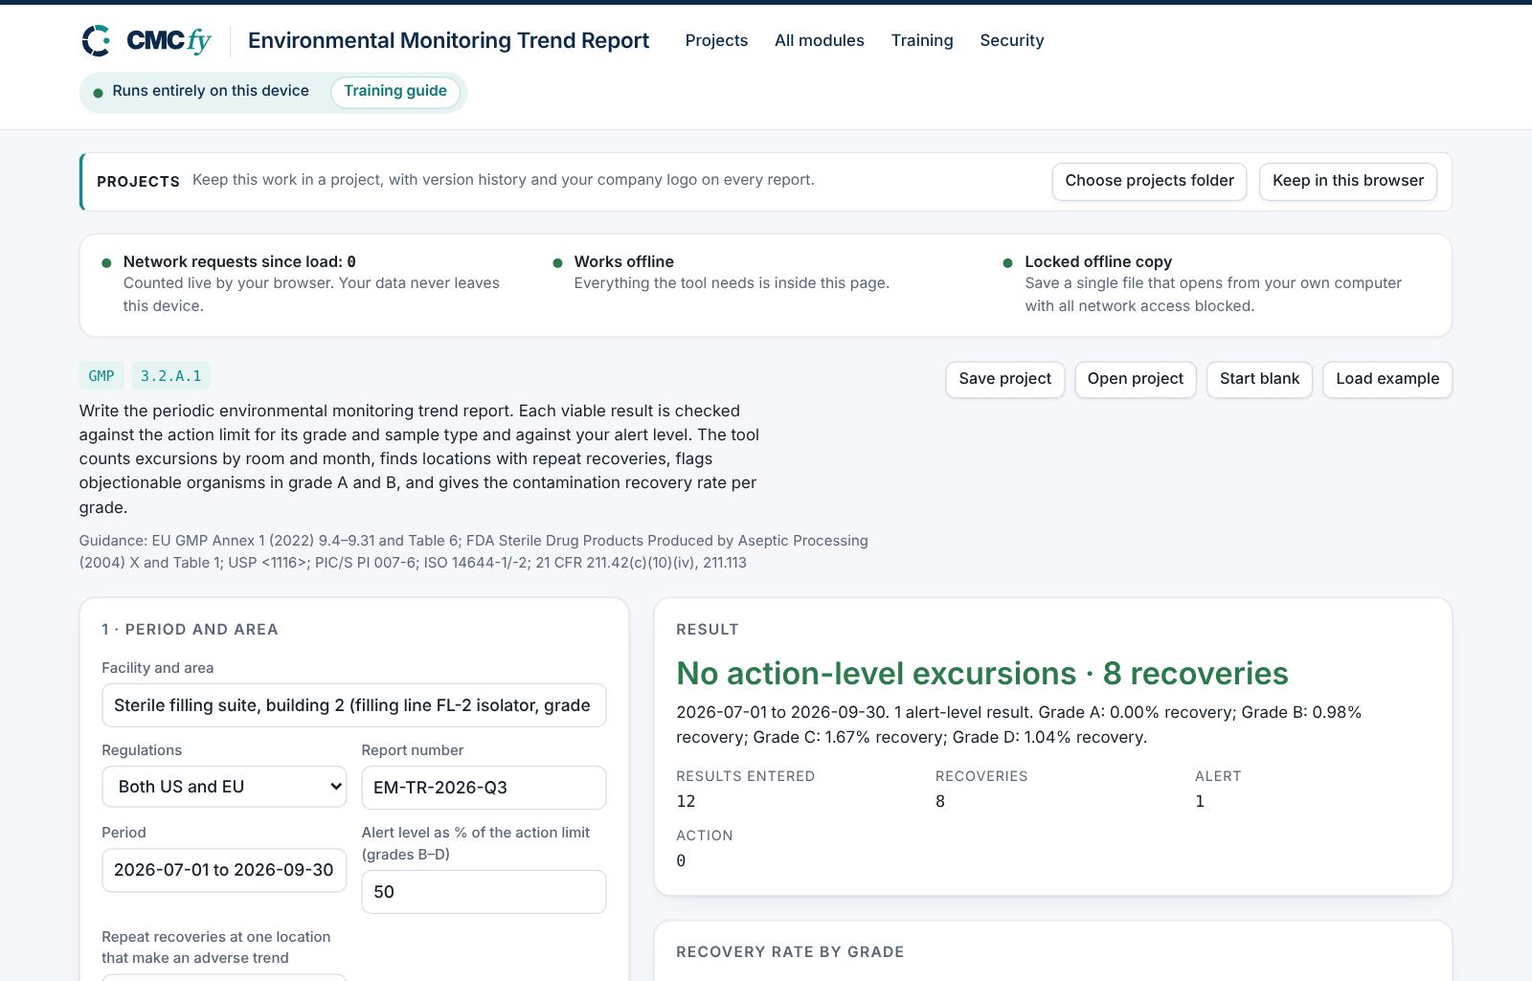This screenshot has width=1532, height=981.
Task: Visit the Security page
Action: click(x=1012, y=40)
